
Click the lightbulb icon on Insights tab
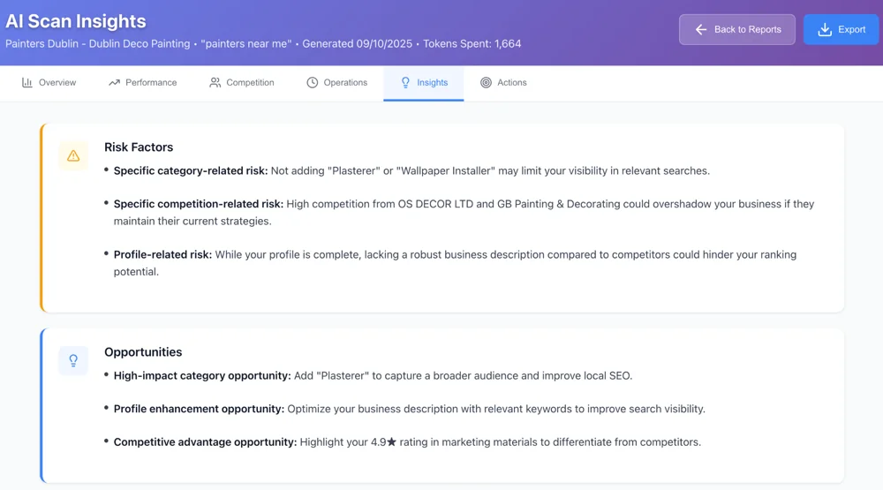point(406,83)
